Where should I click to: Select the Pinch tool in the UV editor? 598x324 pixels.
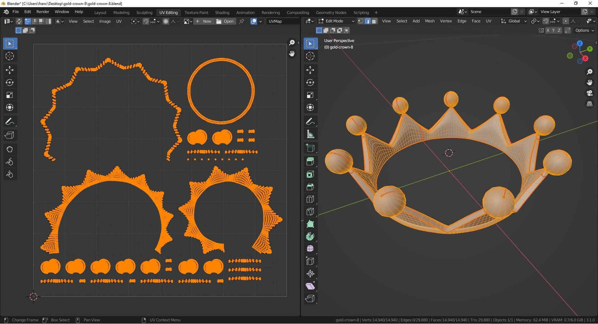click(x=10, y=174)
